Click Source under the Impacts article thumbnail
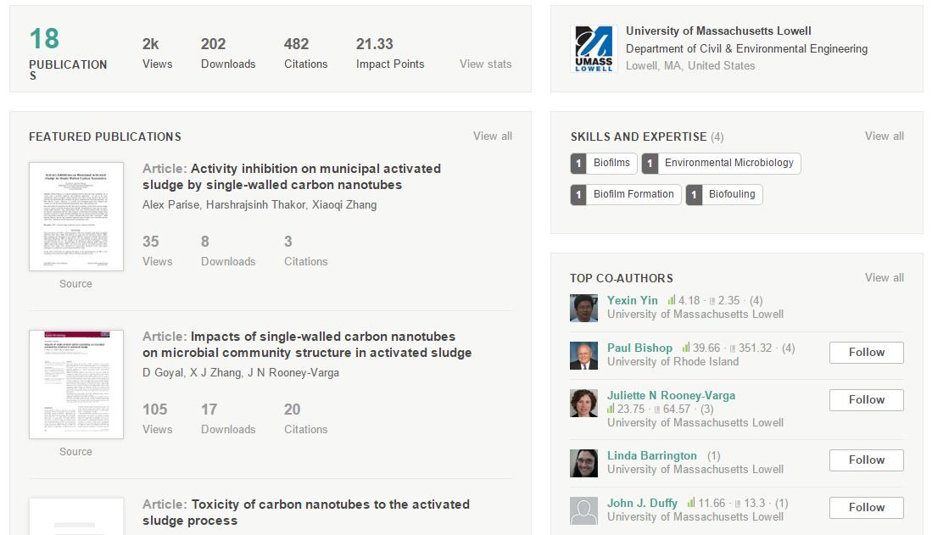Screen dimensions: 932x535 75,451
